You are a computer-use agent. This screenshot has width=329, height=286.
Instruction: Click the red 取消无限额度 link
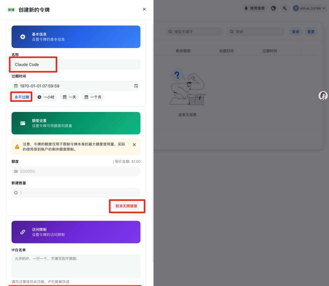tap(127, 206)
